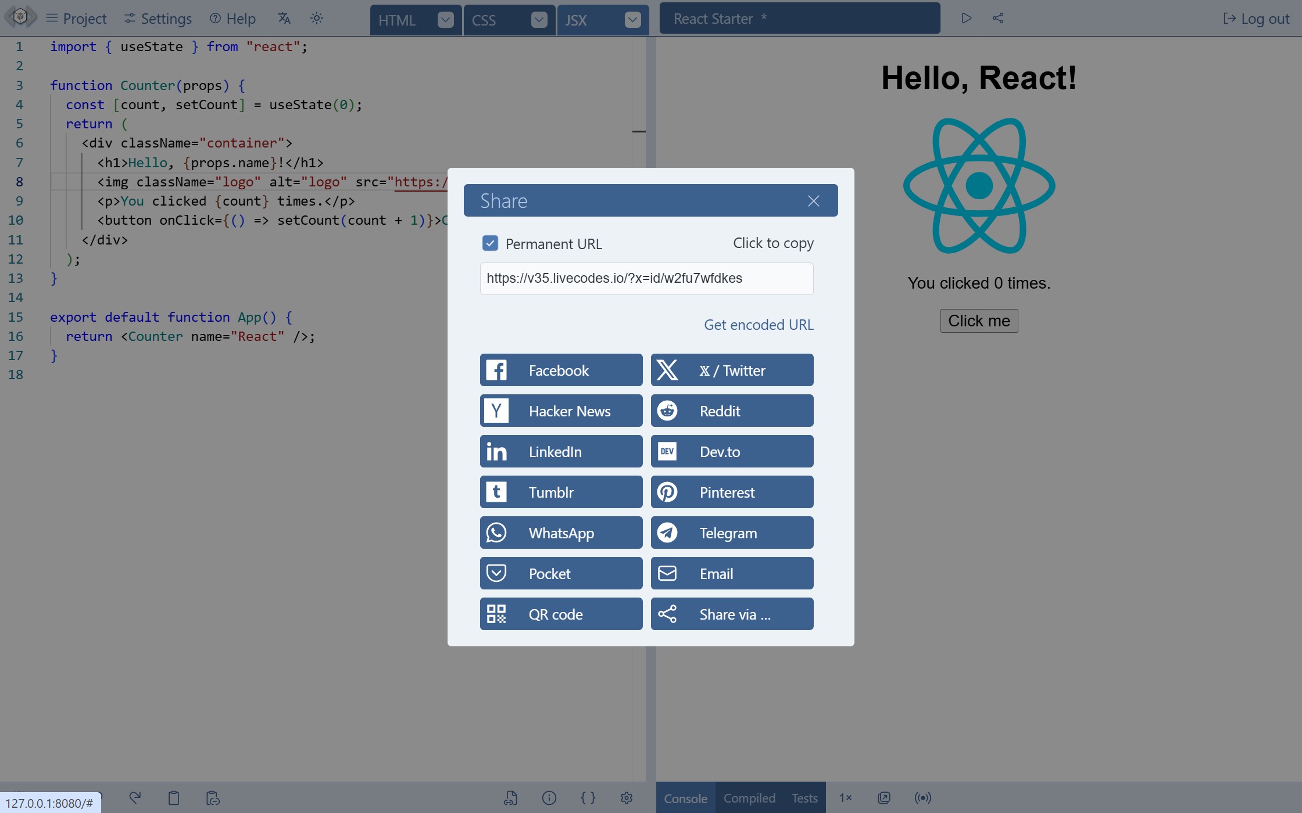
Task: Open the CSS editor dropdown
Action: [x=539, y=19]
